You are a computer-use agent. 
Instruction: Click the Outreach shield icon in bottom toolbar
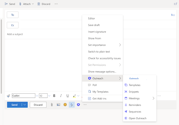point(78,105)
